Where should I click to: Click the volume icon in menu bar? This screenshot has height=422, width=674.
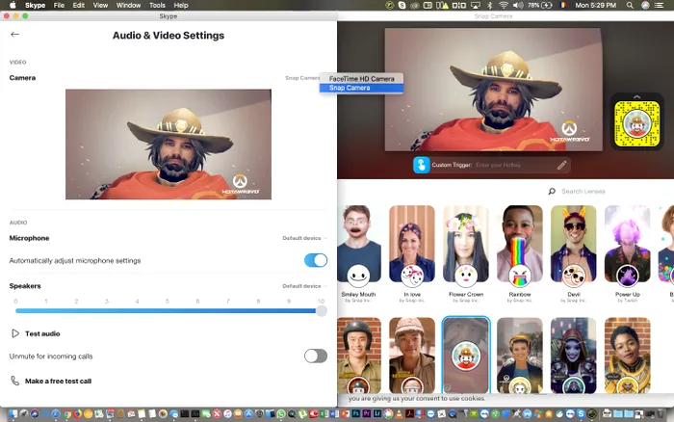click(x=518, y=5)
